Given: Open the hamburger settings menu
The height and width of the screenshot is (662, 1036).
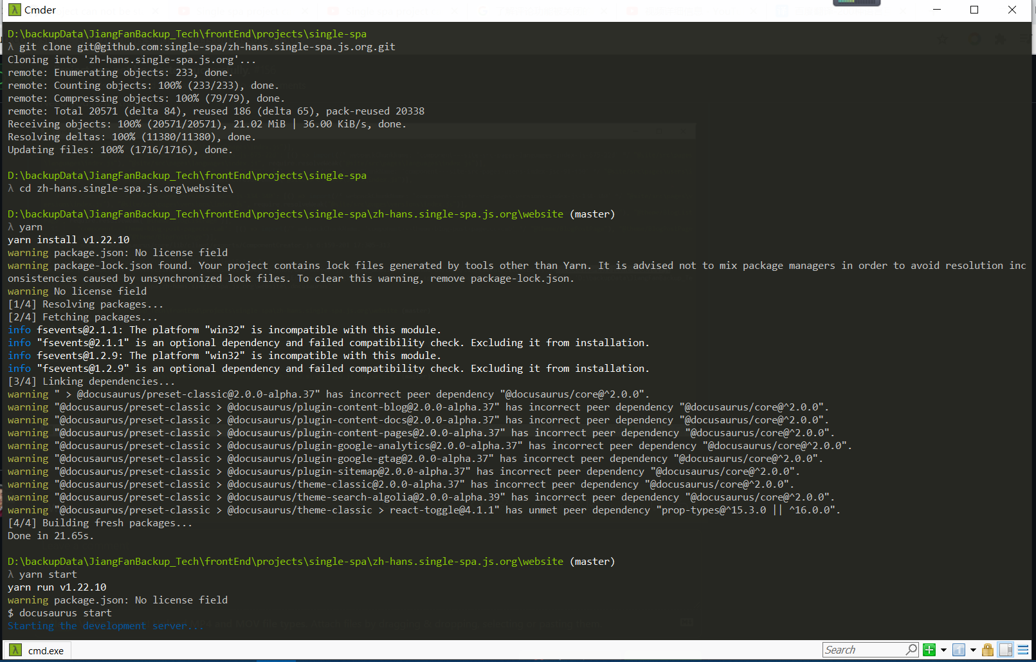Looking at the screenshot, I should (x=1023, y=650).
